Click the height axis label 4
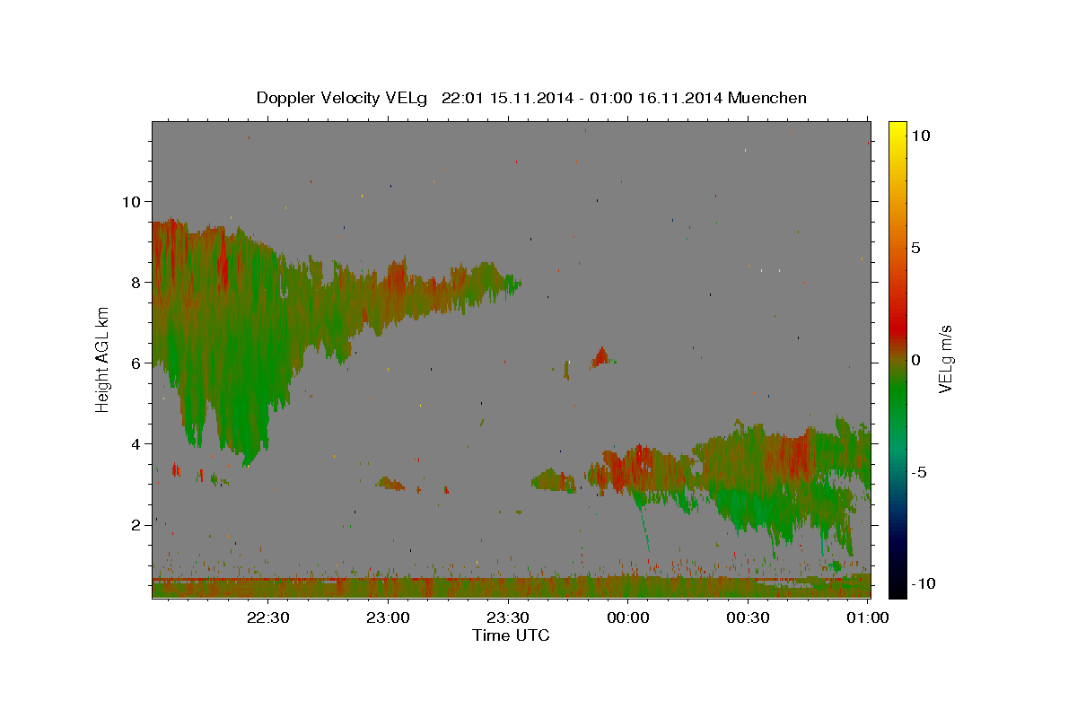Viewport: 1077px width, 718px height. tap(136, 443)
